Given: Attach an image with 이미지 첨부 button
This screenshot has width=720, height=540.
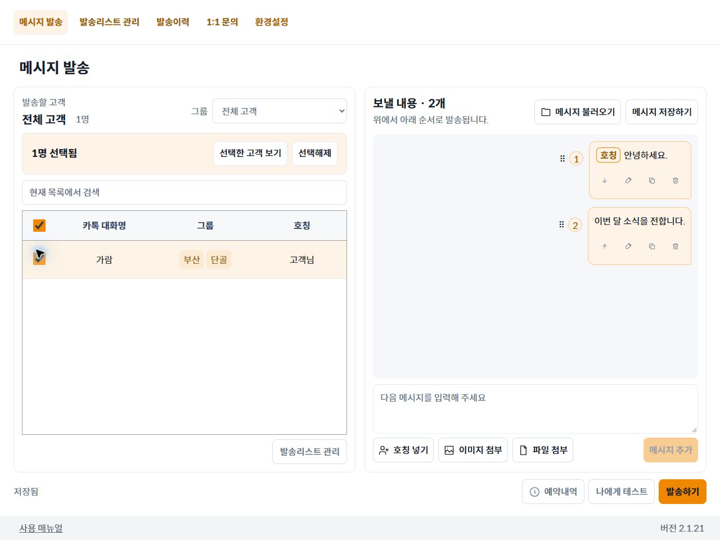Looking at the screenshot, I should pos(473,450).
